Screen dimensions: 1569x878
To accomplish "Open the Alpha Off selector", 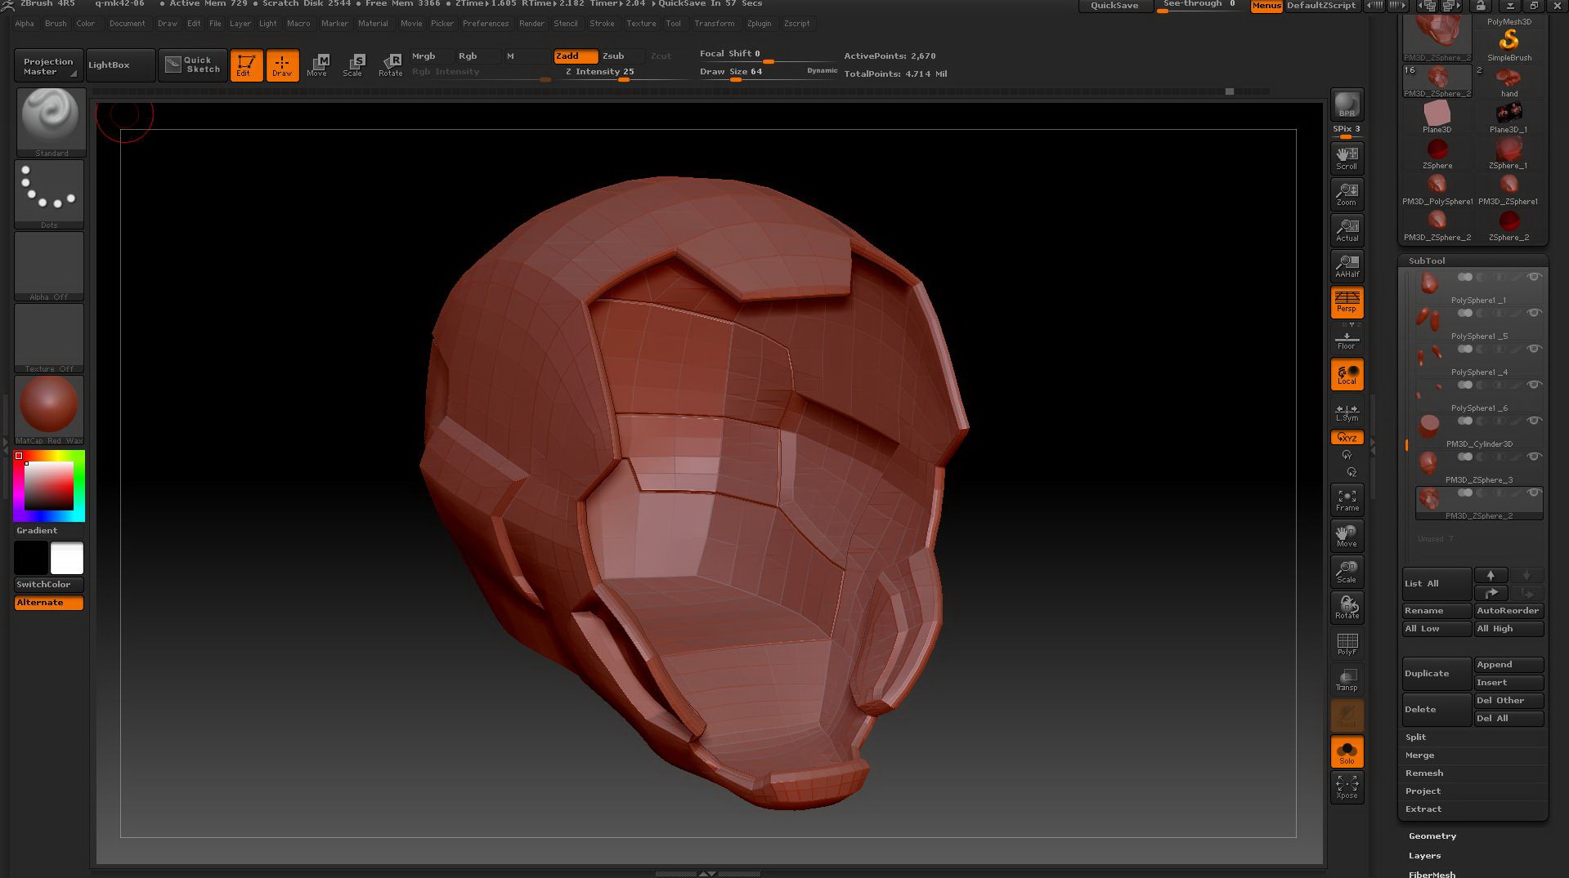I will 49,266.
